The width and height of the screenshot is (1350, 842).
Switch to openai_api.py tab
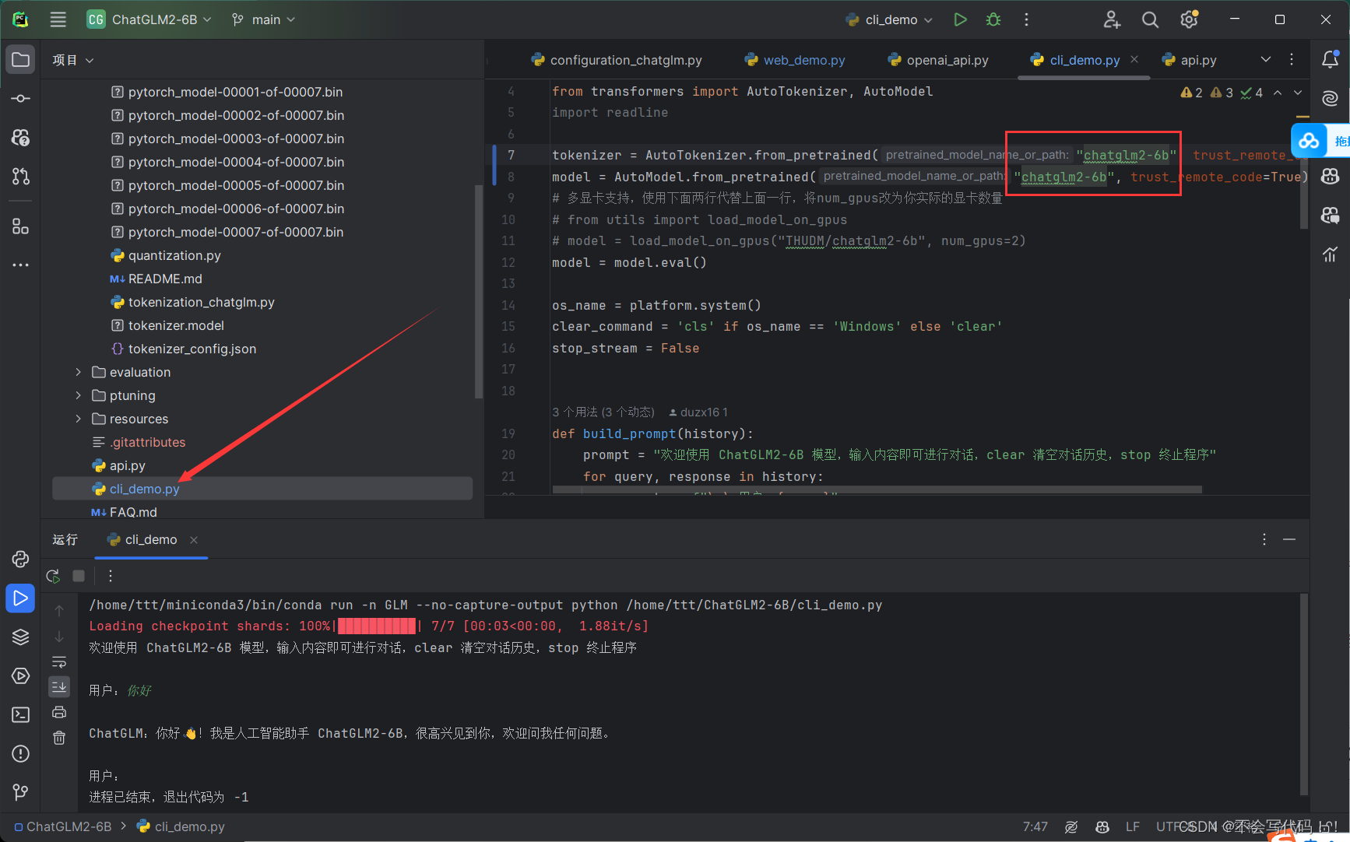pos(938,60)
